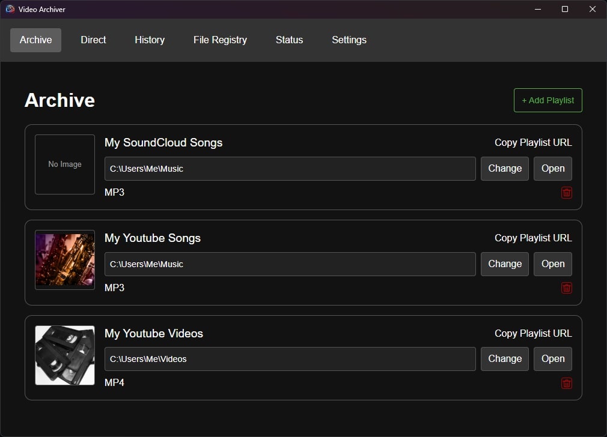This screenshot has height=437, width=607.
Task: Open the My Youtube Videos folder
Action: click(x=553, y=359)
